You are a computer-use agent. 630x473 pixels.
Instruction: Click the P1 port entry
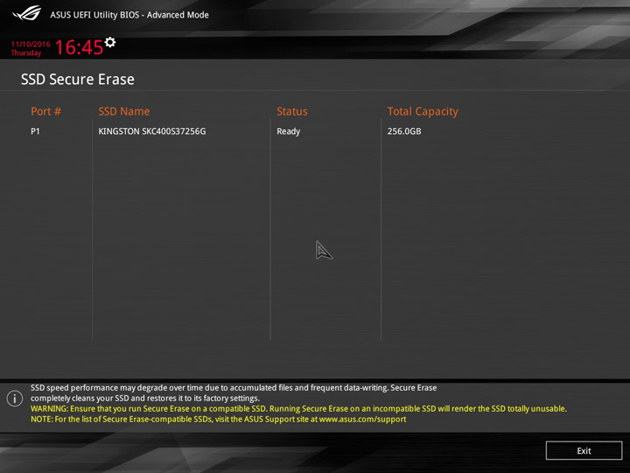(x=35, y=131)
